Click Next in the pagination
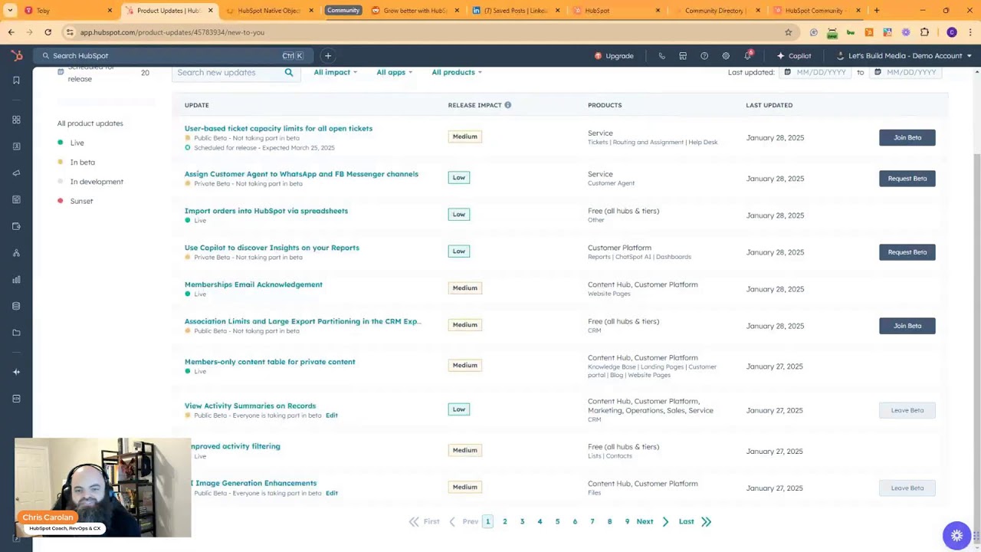 (652, 522)
